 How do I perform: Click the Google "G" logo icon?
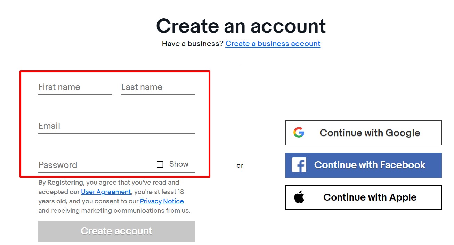(x=299, y=133)
